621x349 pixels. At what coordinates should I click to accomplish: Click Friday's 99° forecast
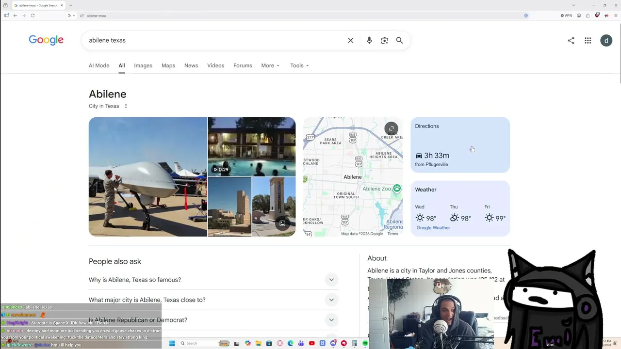coord(495,214)
